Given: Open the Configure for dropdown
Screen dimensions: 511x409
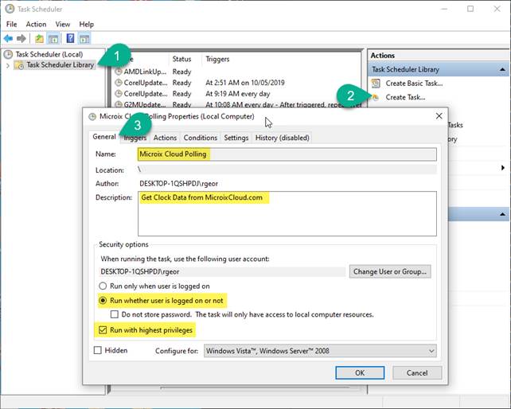Looking at the screenshot, I should (430, 350).
